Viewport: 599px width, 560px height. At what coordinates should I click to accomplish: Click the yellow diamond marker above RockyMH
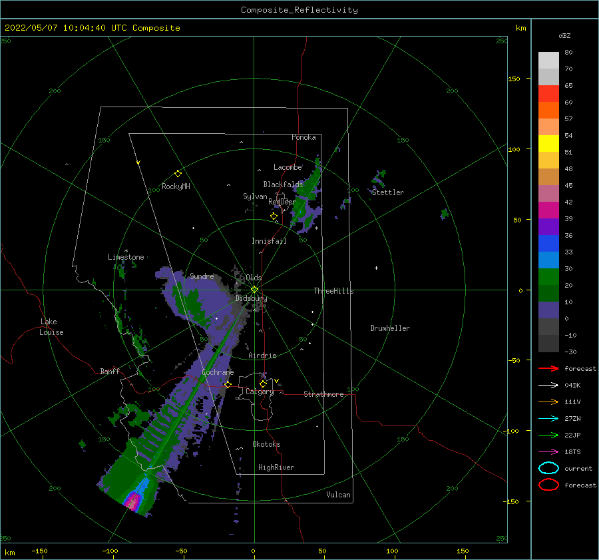pyautogui.click(x=178, y=174)
